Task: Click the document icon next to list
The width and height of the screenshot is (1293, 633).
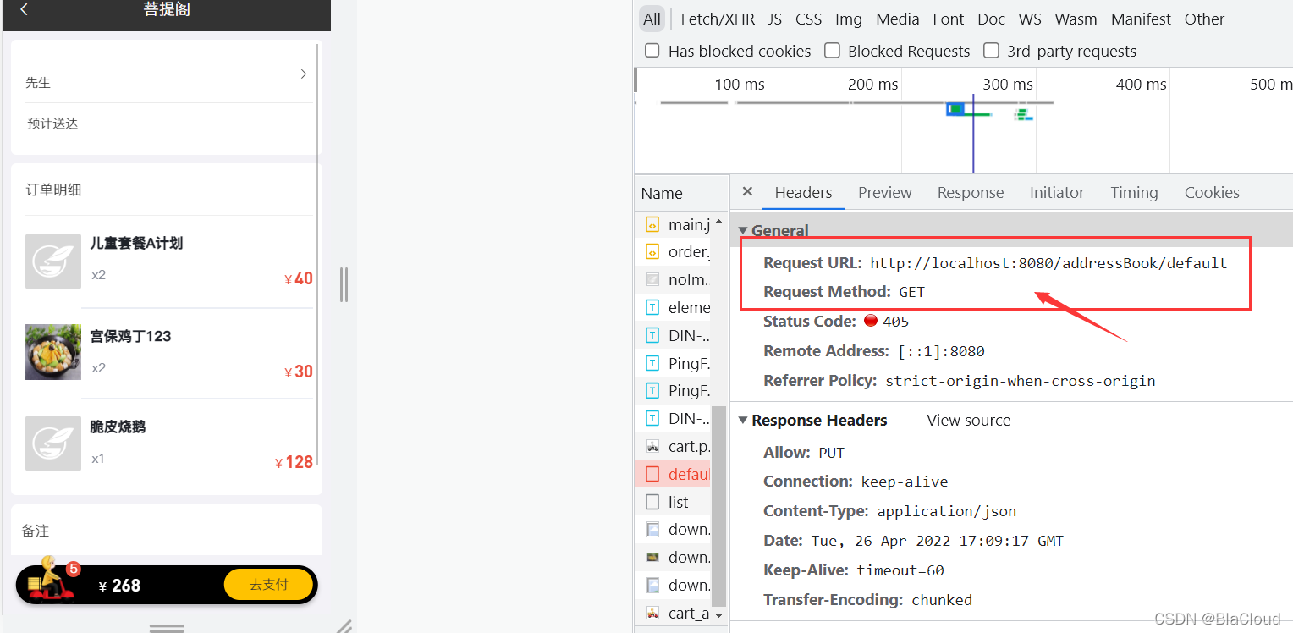Action: (x=652, y=502)
